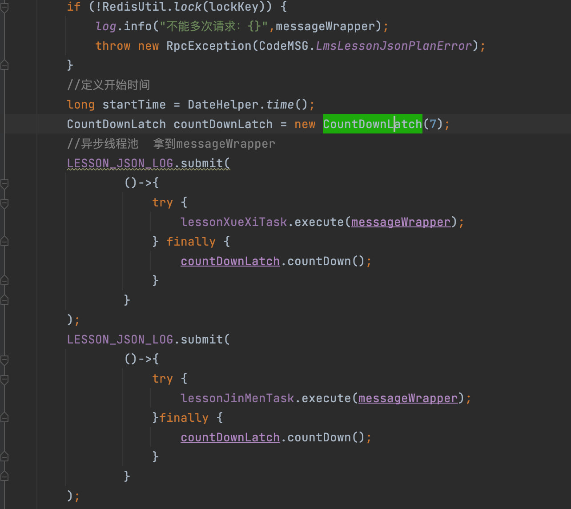Viewport: 571px width, 509px height.
Task: Click the log identifier before .info
Action: tap(106, 26)
